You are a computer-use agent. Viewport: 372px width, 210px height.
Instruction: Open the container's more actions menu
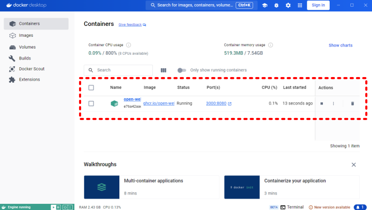(x=334, y=103)
